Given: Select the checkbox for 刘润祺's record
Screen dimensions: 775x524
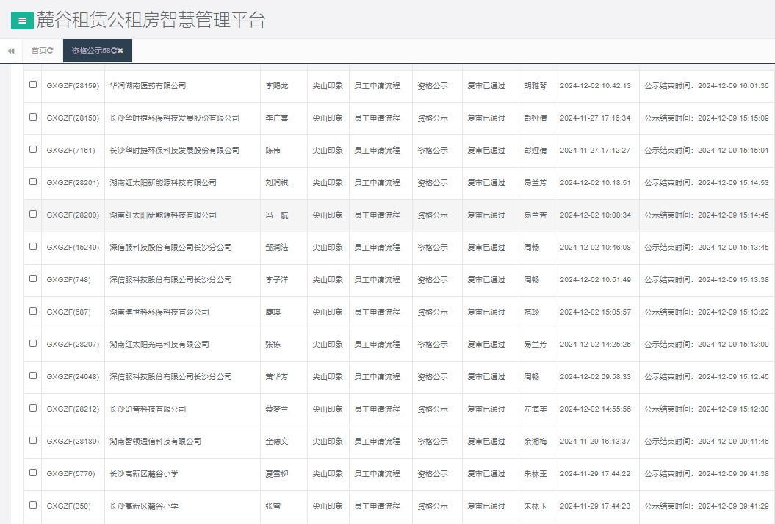Looking at the screenshot, I should click(x=32, y=182).
